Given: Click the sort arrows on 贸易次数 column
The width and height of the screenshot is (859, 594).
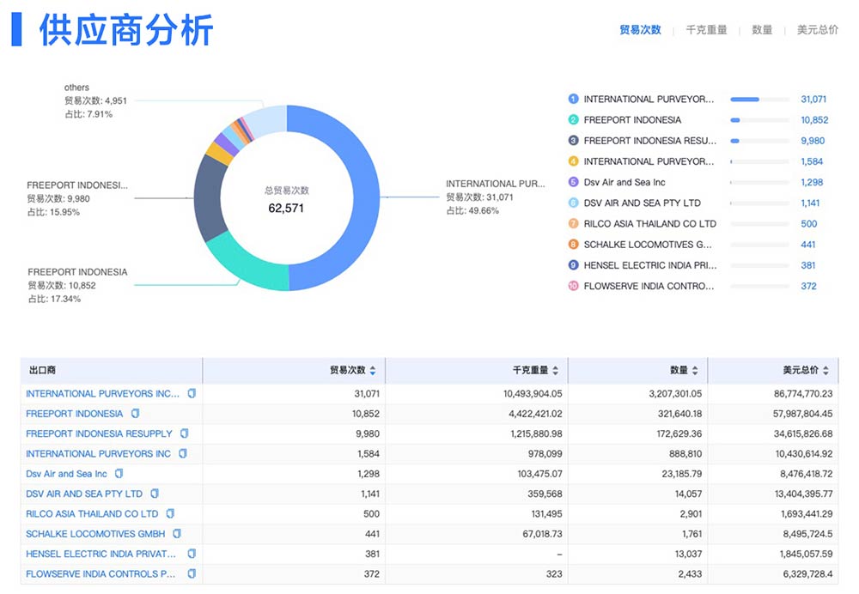Looking at the screenshot, I should click(x=373, y=370).
